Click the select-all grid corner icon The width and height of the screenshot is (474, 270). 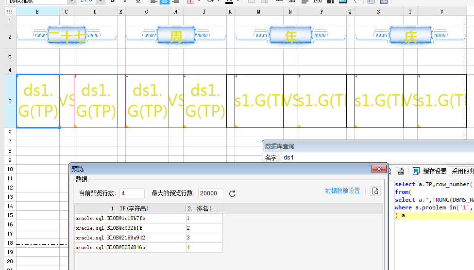pyautogui.click(x=9, y=12)
